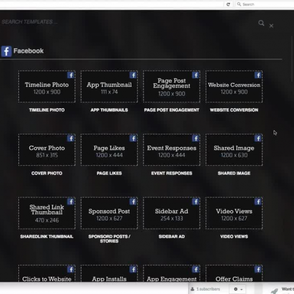Click the PAGE LIKES caption
This screenshot has width=294, height=294.
point(109,173)
